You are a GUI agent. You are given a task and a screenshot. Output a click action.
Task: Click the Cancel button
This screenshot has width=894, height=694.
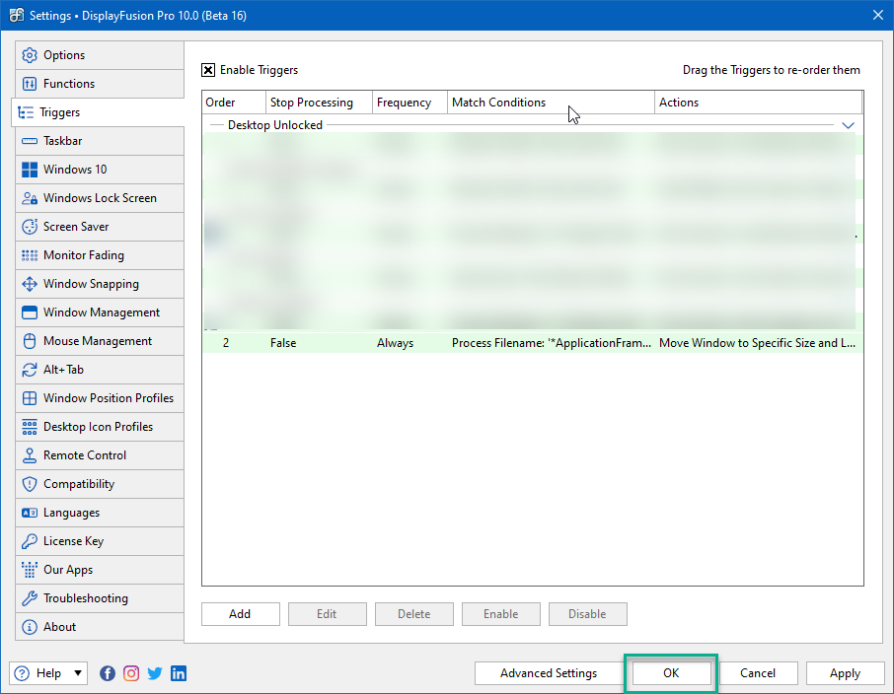pyautogui.click(x=758, y=673)
